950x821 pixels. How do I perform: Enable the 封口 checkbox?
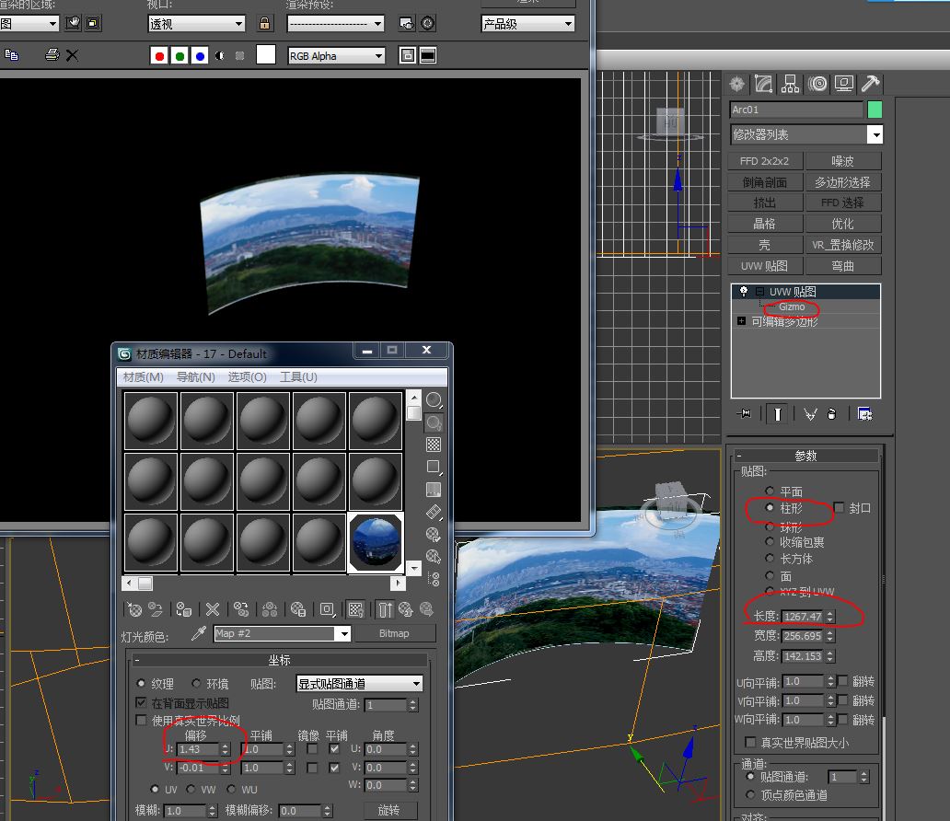point(840,507)
